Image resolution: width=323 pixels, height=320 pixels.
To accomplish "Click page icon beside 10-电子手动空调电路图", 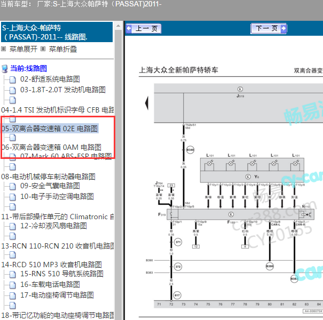I will click(x=13, y=197).
